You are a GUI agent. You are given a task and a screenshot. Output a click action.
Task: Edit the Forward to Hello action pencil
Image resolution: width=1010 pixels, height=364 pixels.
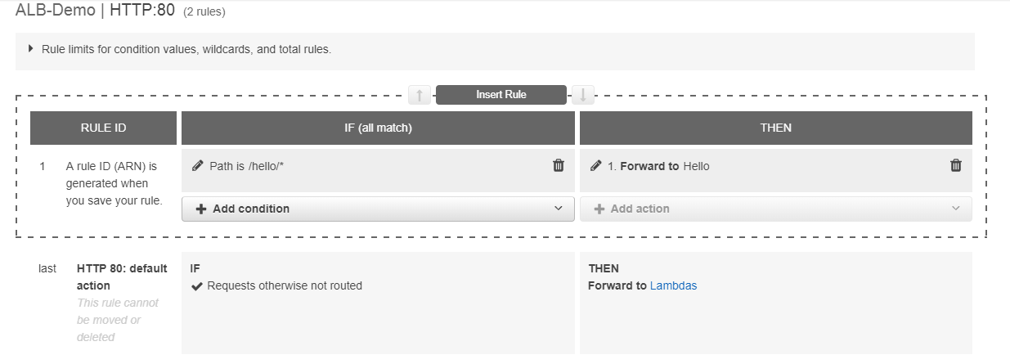595,166
